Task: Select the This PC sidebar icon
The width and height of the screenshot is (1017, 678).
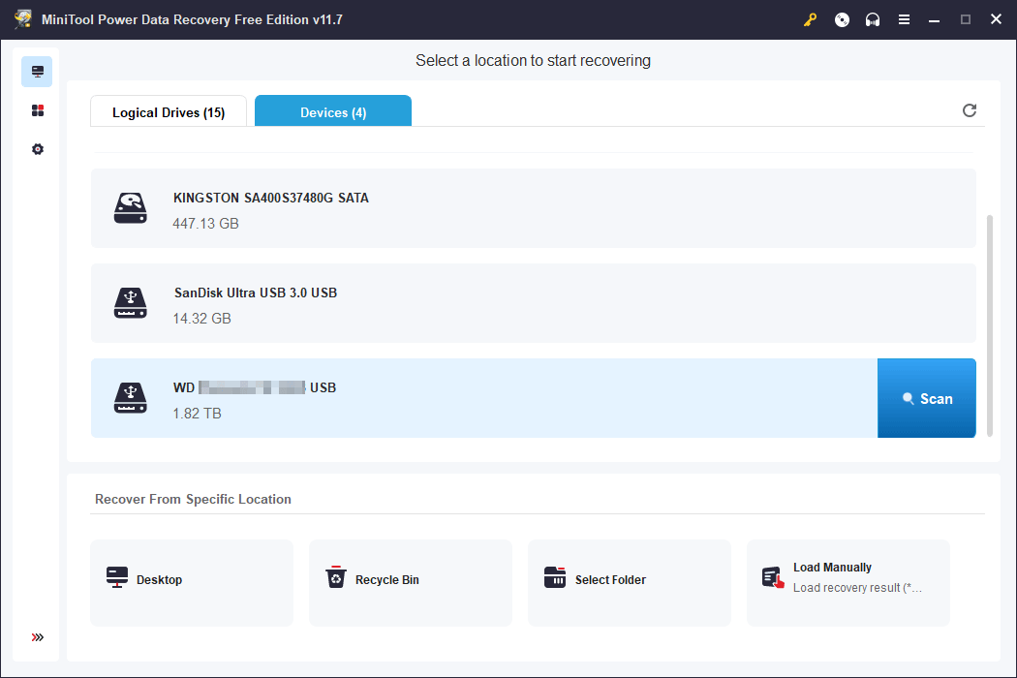Action: (x=37, y=72)
